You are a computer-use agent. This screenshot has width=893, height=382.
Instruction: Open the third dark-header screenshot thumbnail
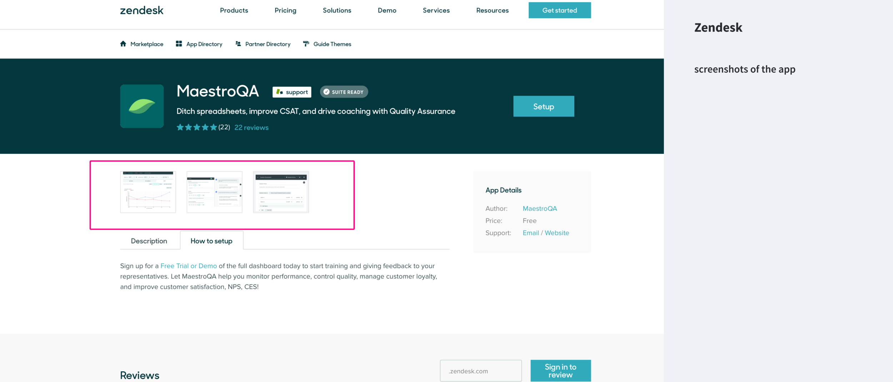point(281,192)
